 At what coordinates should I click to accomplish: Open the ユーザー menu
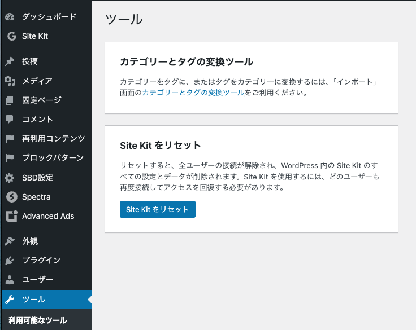point(47,280)
